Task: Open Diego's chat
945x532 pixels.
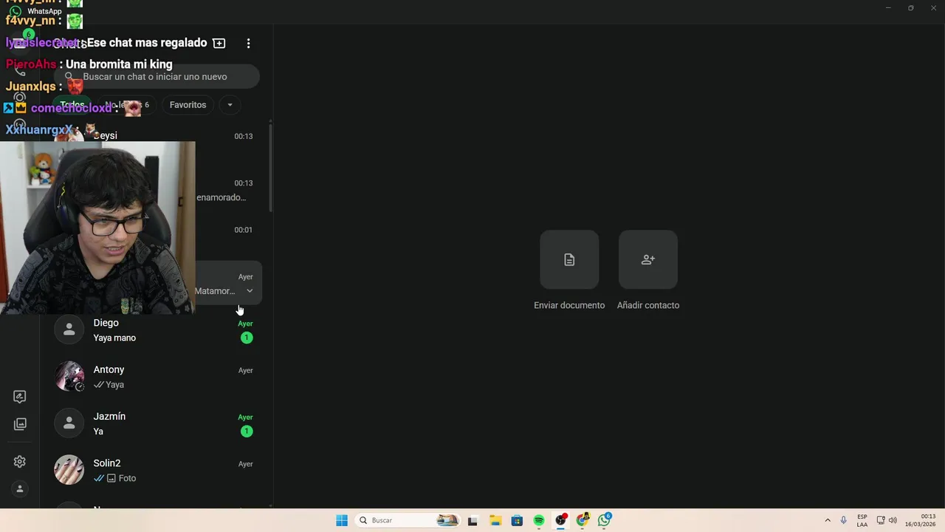Action: [x=157, y=330]
